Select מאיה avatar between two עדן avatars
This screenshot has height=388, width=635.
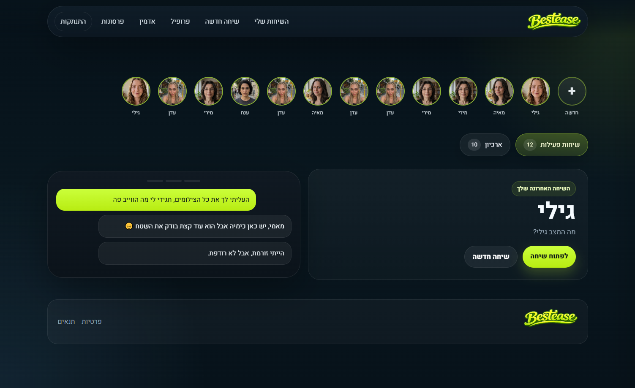(318, 91)
